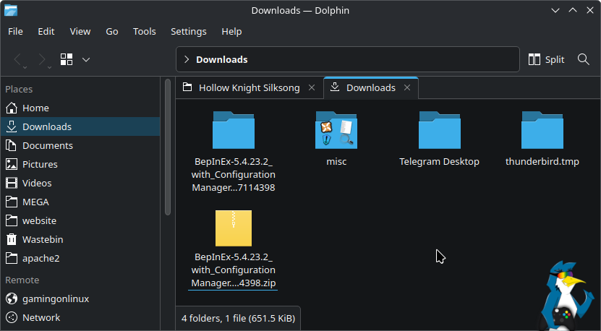Select the thunderbird.tmp folder
This screenshot has width=601, height=331.
pyautogui.click(x=542, y=131)
